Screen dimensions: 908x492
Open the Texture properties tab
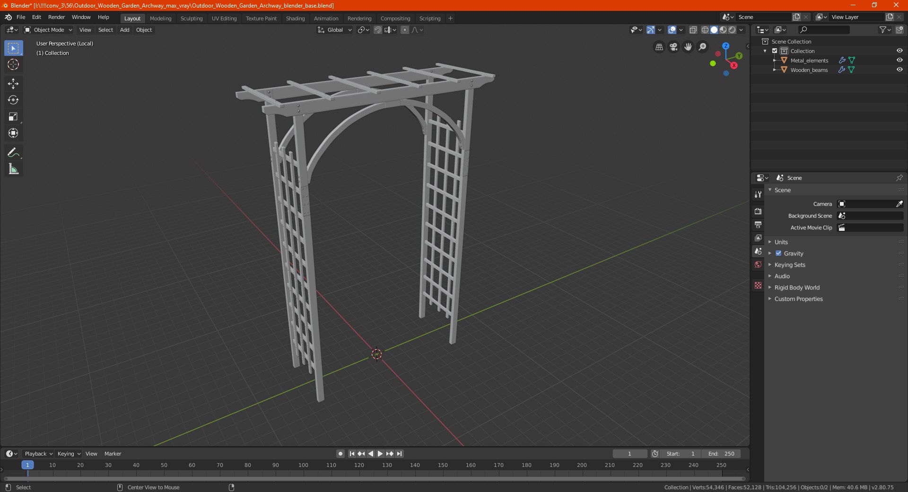(758, 285)
